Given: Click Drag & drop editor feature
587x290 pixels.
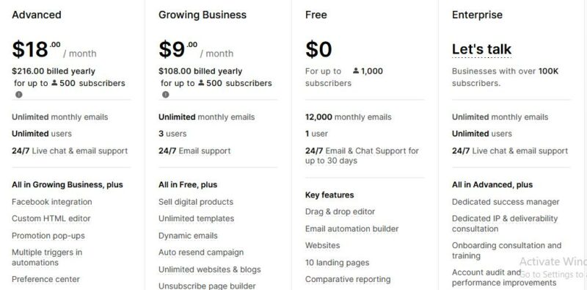Looking at the screenshot, I should click(340, 211).
